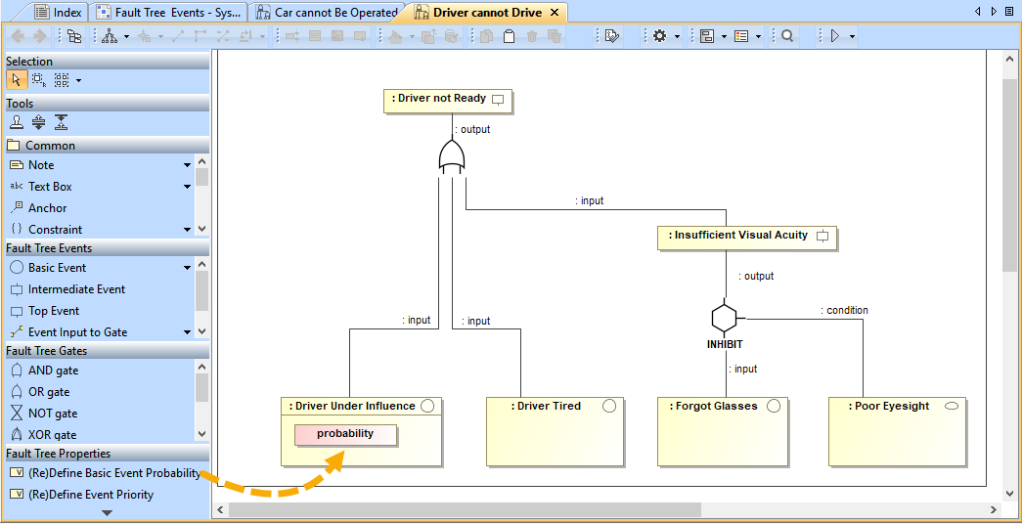Open diagram options with the gear icon
This screenshot has height=524, width=1022.
[x=659, y=36]
